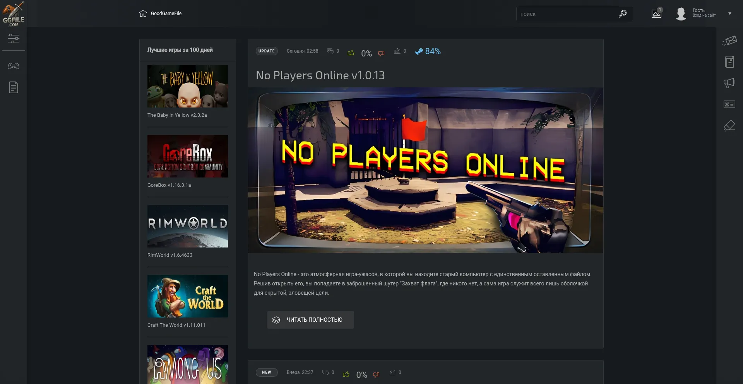The width and height of the screenshot is (743, 384).
Task: Click the search magnifier icon
Action: [623, 14]
